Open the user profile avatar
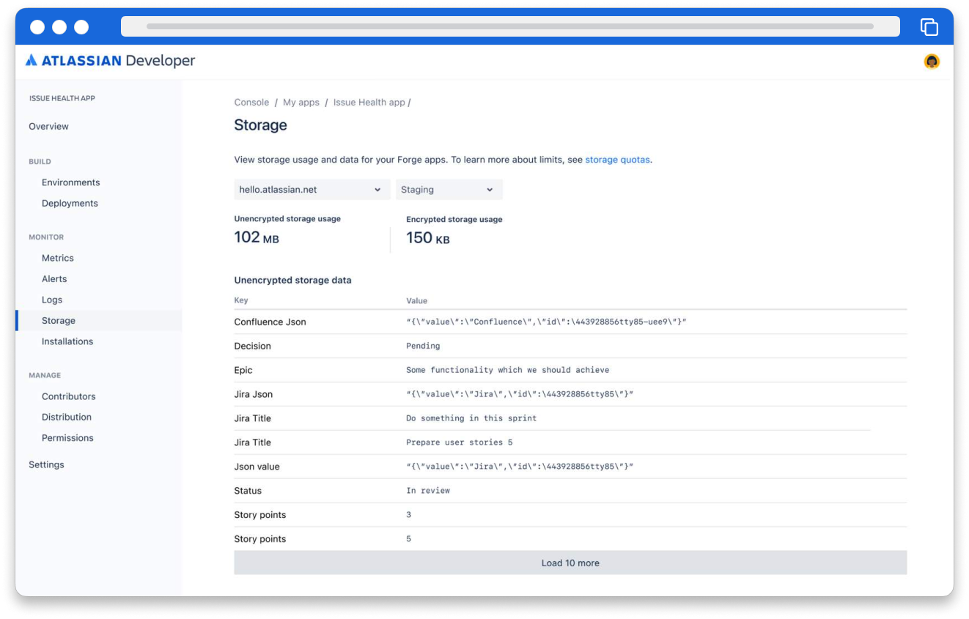 point(932,62)
